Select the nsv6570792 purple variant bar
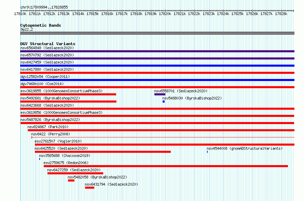This screenshot has width=304, height=201. pyautogui.click(x=157, y=58)
